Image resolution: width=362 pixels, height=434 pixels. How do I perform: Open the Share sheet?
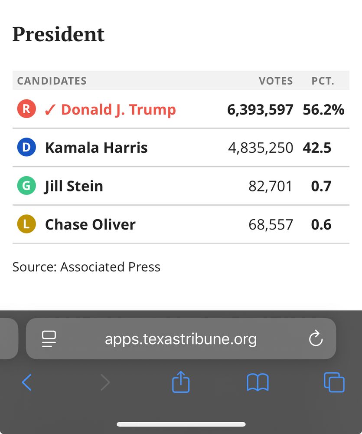pos(181,382)
